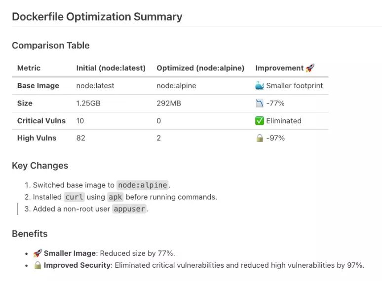Screen dimensions: 382x281
Task: Click the Optimized (node:alpine) column header
Action: coord(200,68)
